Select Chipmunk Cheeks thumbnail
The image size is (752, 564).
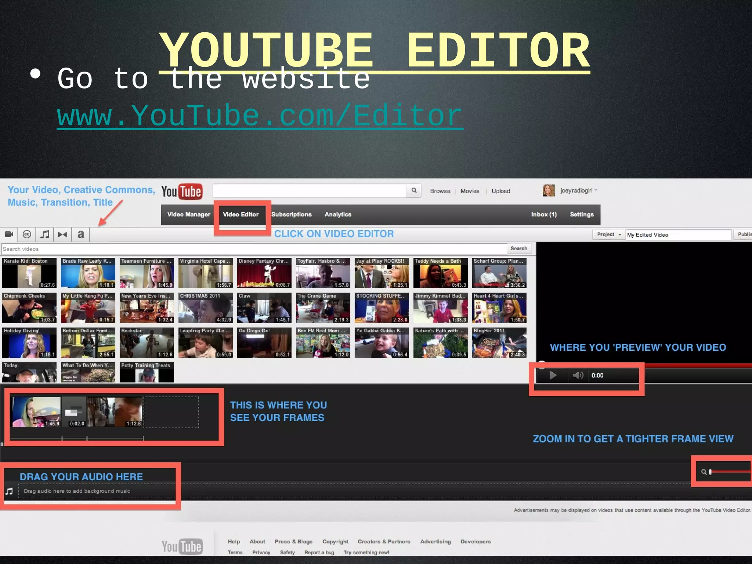pos(29,308)
